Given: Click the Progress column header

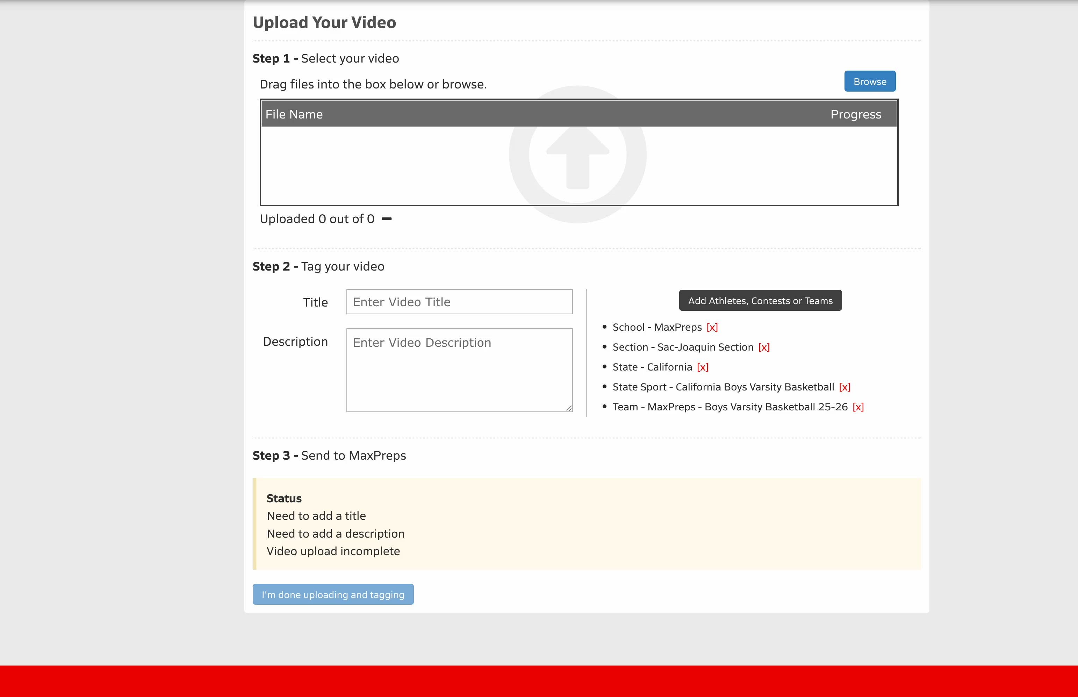Looking at the screenshot, I should coord(855,115).
